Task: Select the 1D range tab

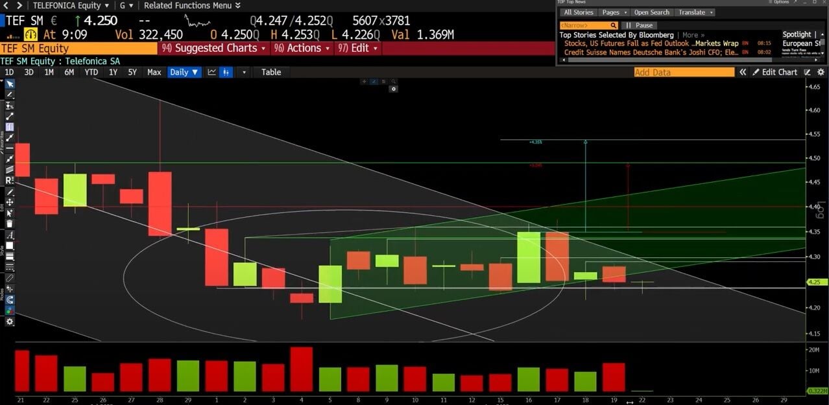Action: click(x=9, y=72)
